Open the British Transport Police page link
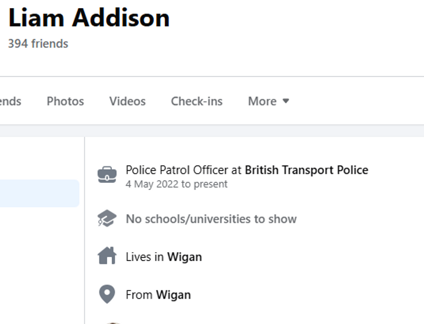Viewport: 424px width, 324px height. point(306,170)
